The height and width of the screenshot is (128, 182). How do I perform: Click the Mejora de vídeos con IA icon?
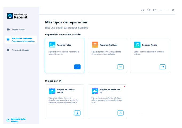point(52,91)
